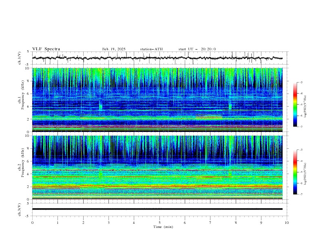This screenshot has height=250, width=323.
Task: Click the ch.1 spectrogram burst near 7.8 minutes
Action: (230, 106)
